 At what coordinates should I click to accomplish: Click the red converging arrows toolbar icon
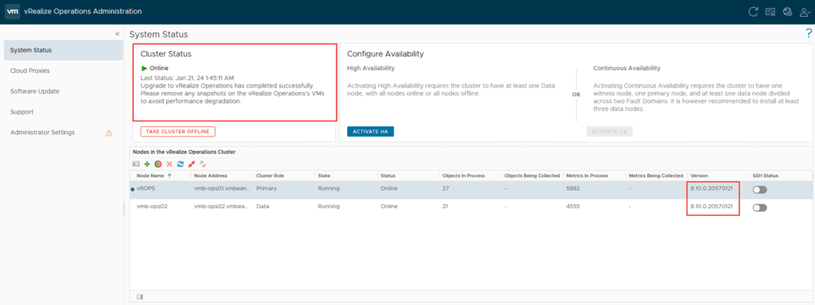click(191, 164)
